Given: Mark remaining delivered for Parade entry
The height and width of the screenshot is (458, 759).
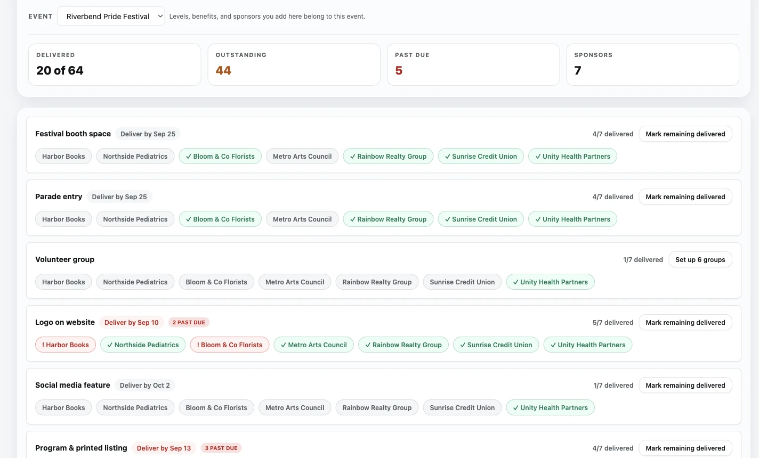Looking at the screenshot, I should (685, 197).
